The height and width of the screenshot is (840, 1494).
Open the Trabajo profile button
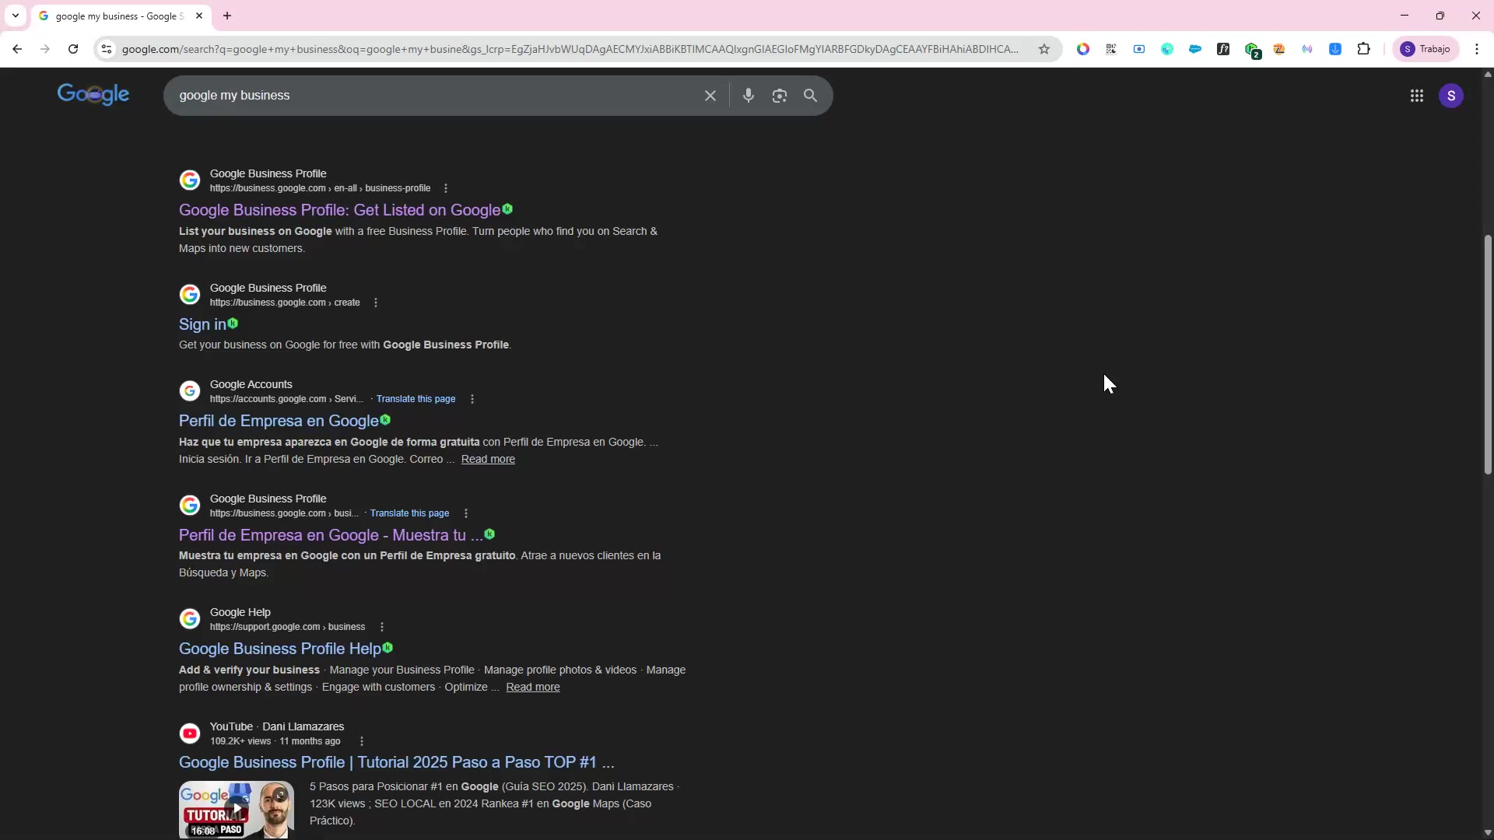1426,49
